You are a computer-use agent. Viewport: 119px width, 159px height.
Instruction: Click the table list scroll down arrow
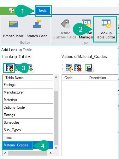tap(56, 148)
